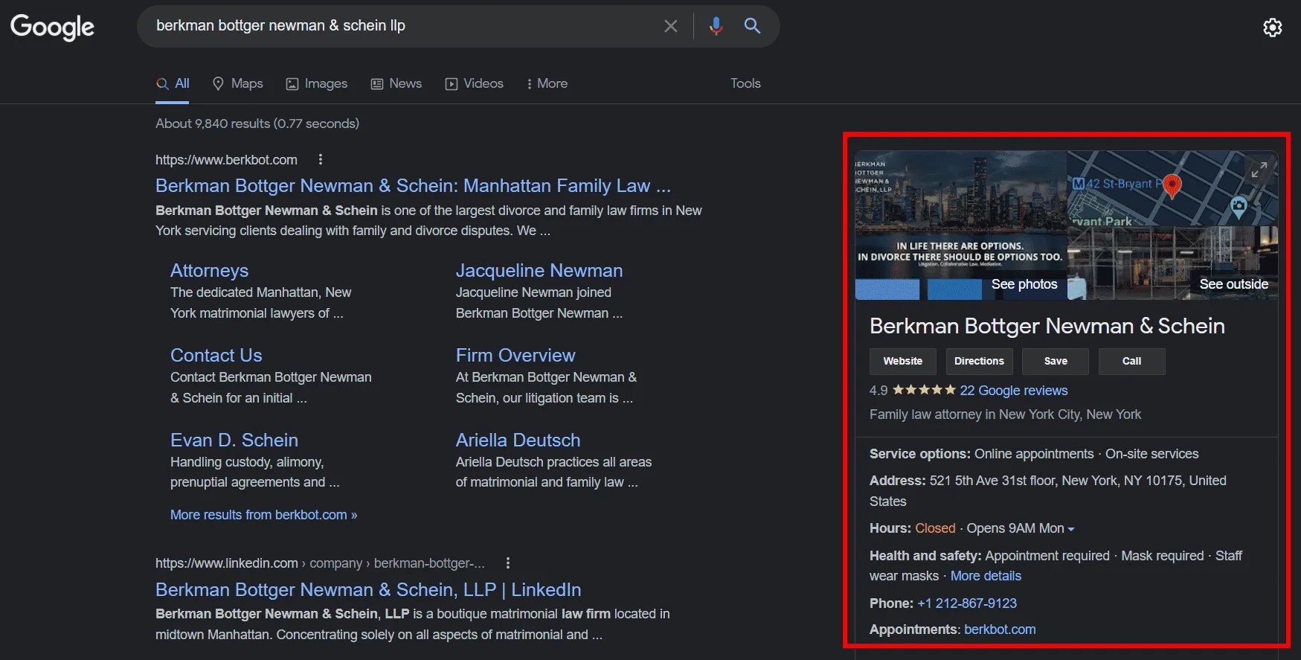Click the Directions button

pyautogui.click(x=979, y=361)
